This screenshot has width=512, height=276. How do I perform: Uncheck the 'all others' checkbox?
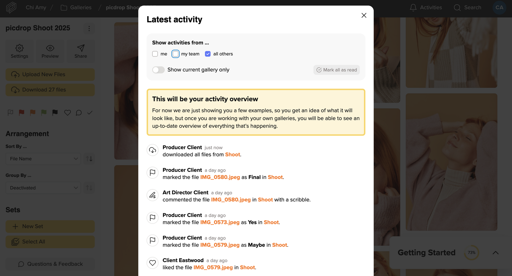(x=208, y=54)
